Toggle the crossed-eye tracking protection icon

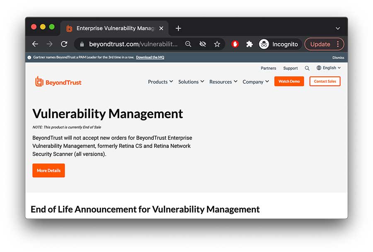(x=203, y=44)
